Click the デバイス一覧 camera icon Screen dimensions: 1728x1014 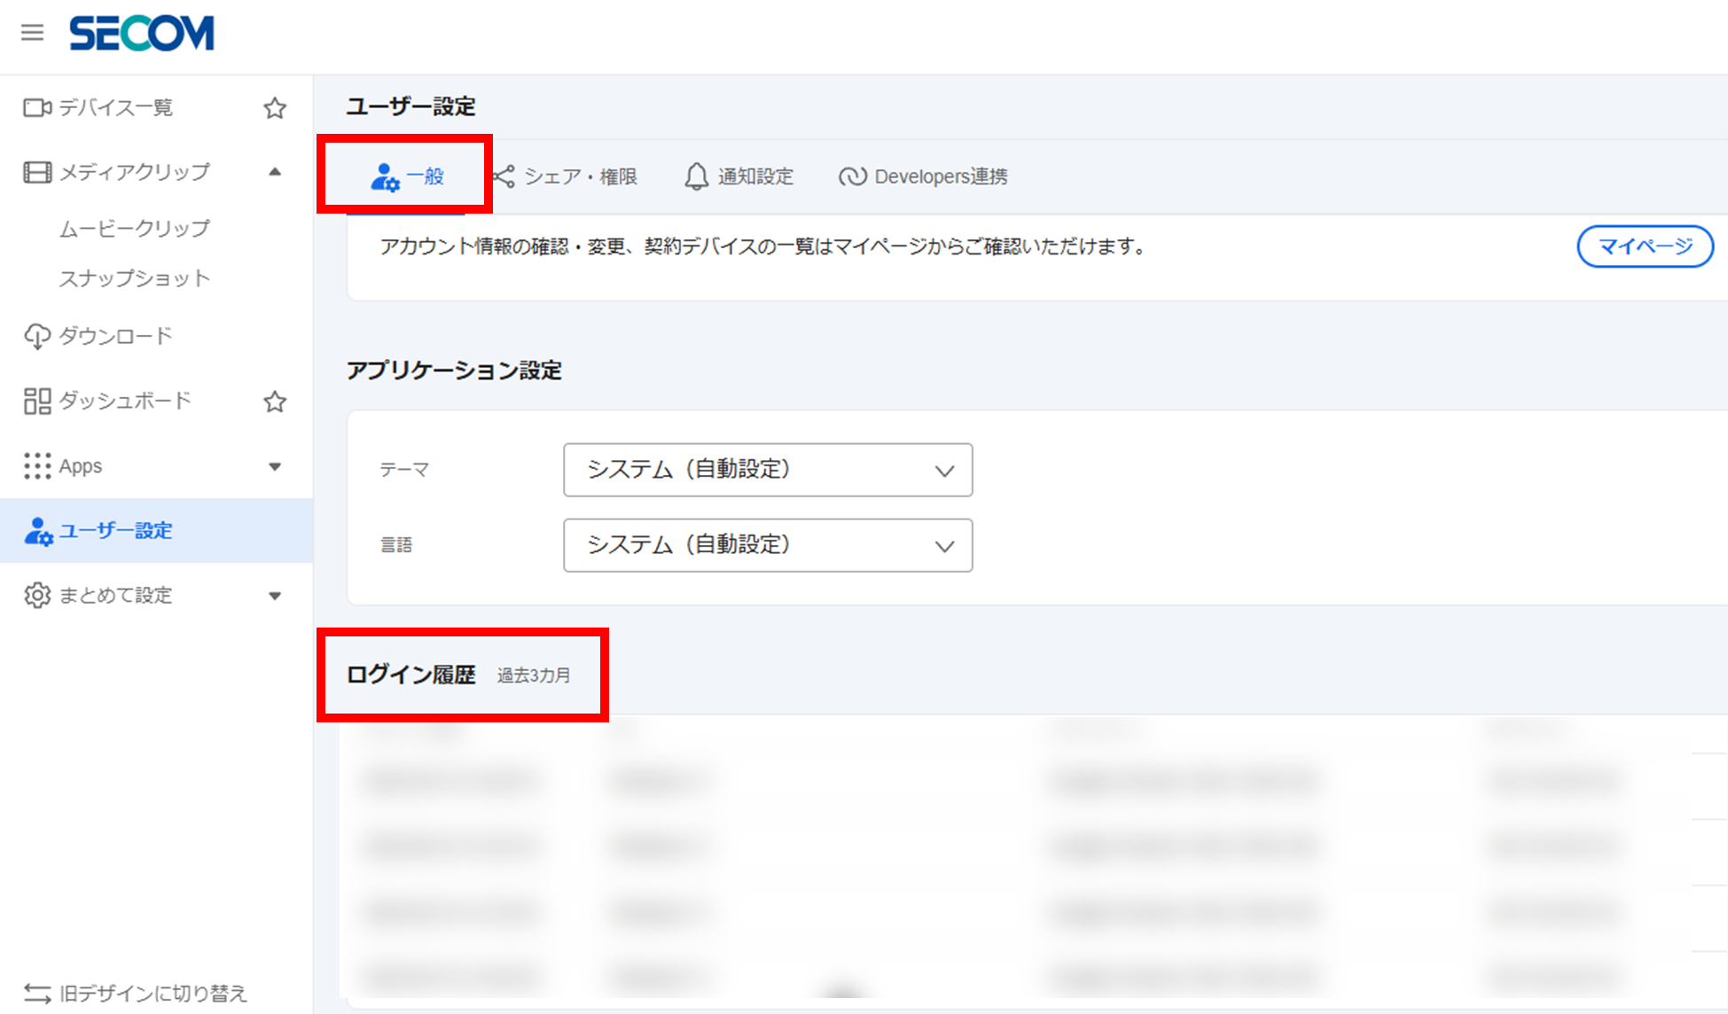pos(37,108)
